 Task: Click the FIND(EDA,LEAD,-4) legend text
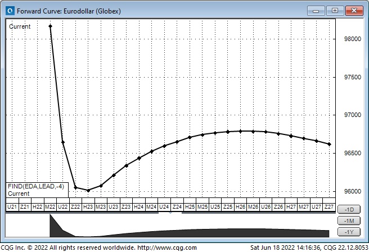pos(36,186)
